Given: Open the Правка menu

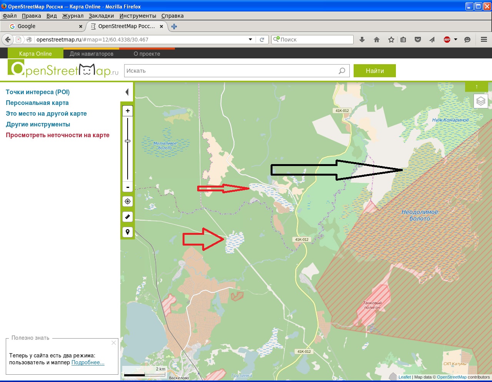Looking at the screenshot, I should point(32,16).
